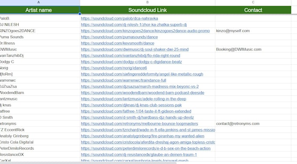The height and width of the screenshot is (164, 297).
Task: Open the d-smith-dj hardbass link
Action: tap(137, 117)
